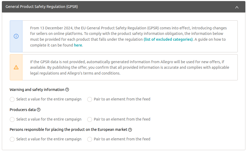Click the "Warning and safety information" label
Screen dimensions: 247x152
(37, 90)
